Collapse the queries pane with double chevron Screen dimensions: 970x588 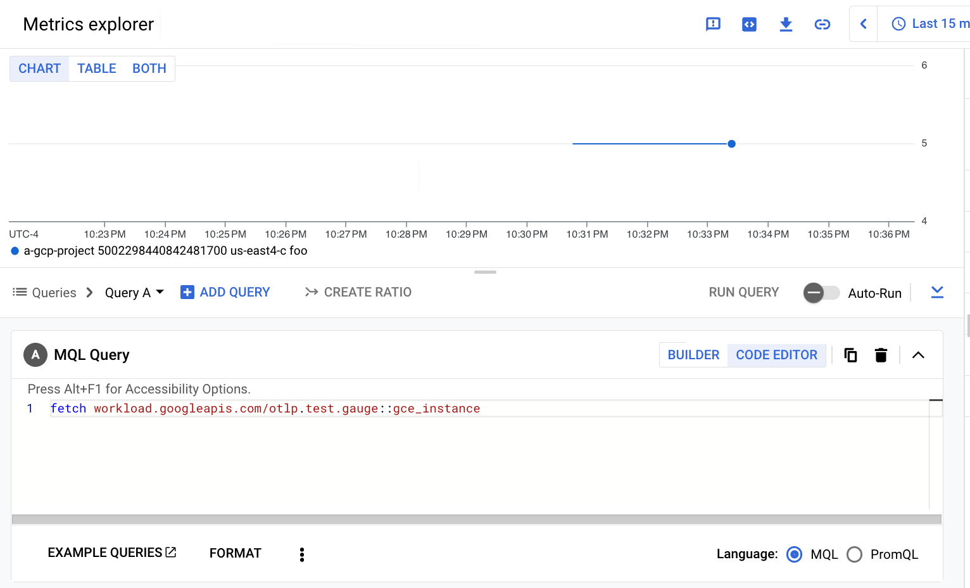pos(937,292)
